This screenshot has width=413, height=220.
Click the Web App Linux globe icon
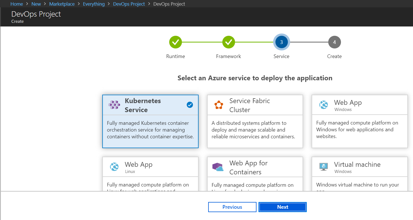point(114,167)
